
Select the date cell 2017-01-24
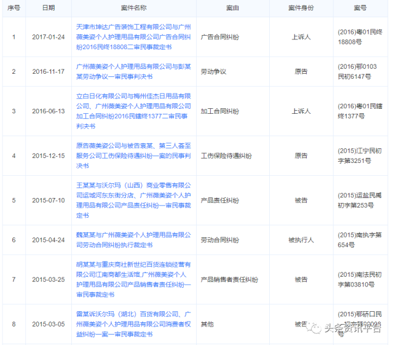[48, 37]
